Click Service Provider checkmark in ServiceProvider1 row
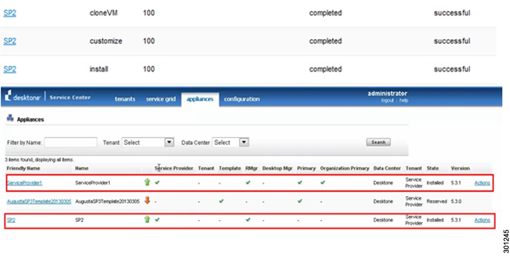 157,183
